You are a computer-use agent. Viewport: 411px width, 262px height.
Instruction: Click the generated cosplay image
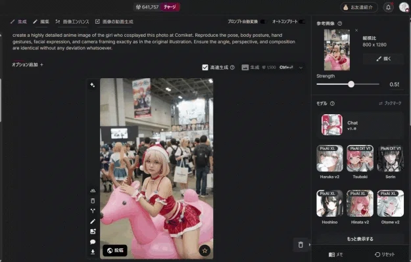coord(157,169)
